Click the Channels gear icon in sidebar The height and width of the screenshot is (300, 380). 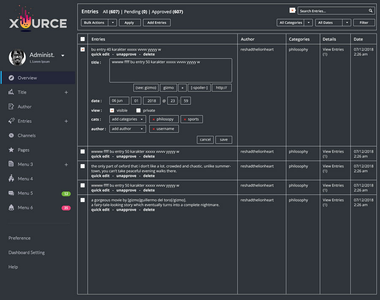coord(11,135)
